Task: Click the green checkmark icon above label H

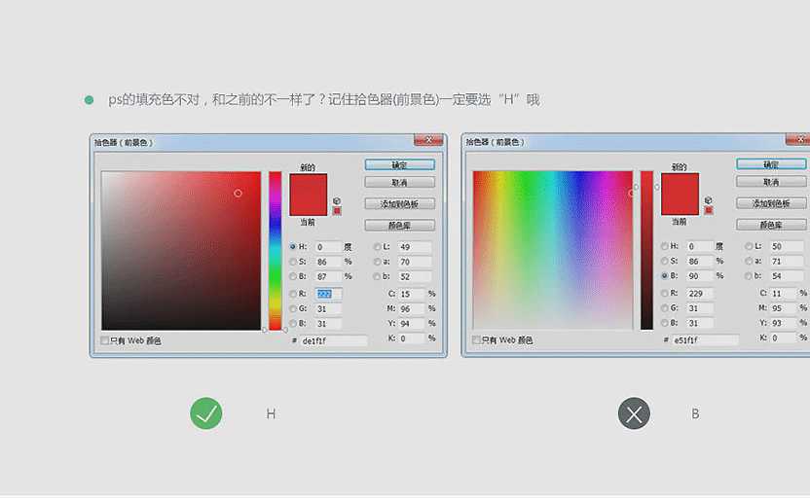Action: (206, 413)
